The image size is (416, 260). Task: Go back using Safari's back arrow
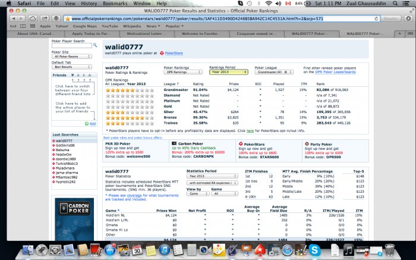(14, 18)
